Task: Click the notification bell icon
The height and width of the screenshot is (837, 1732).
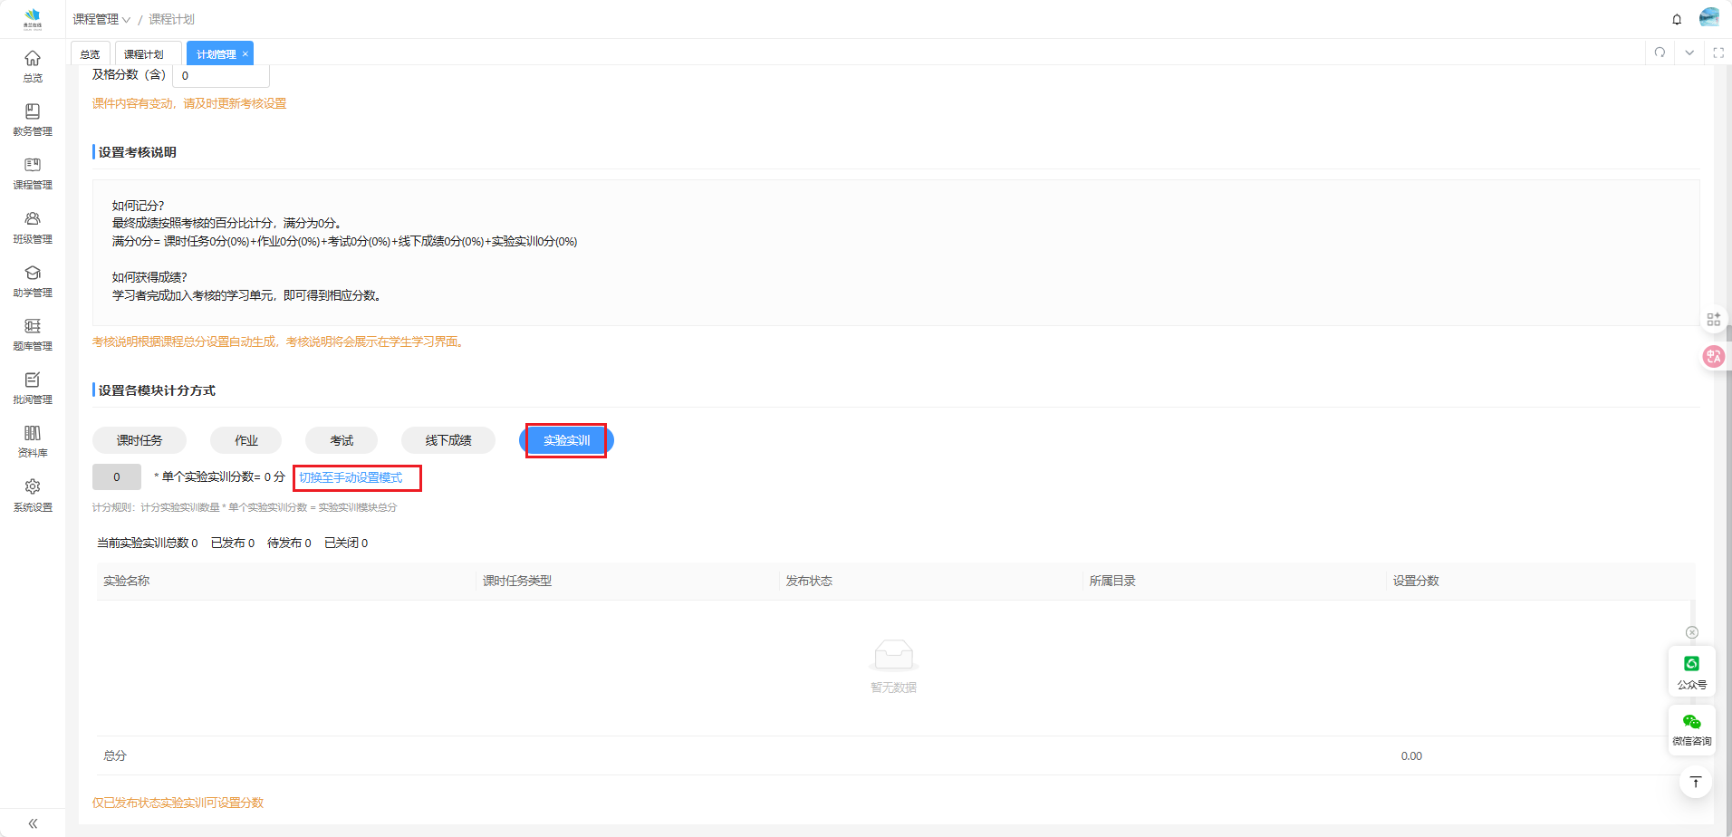Action: tap(1677, 19)
